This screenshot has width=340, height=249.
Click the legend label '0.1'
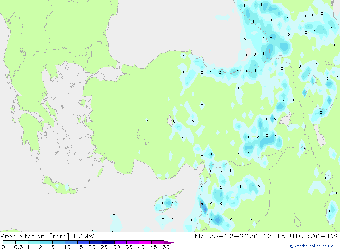6,247
